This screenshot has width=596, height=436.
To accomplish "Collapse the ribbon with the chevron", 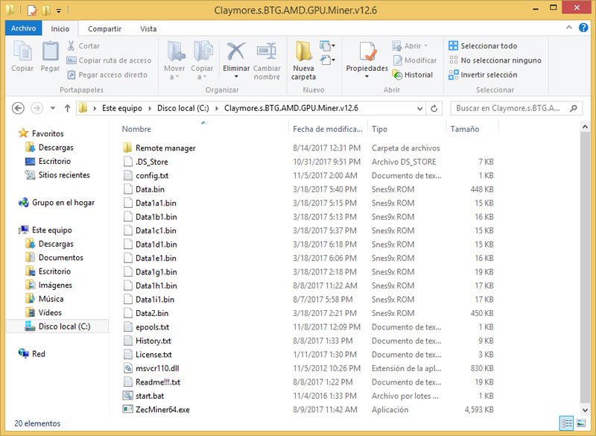I will 569,28.
